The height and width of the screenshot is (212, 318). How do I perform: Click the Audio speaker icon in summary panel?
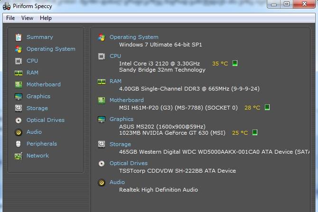[102, 183]
